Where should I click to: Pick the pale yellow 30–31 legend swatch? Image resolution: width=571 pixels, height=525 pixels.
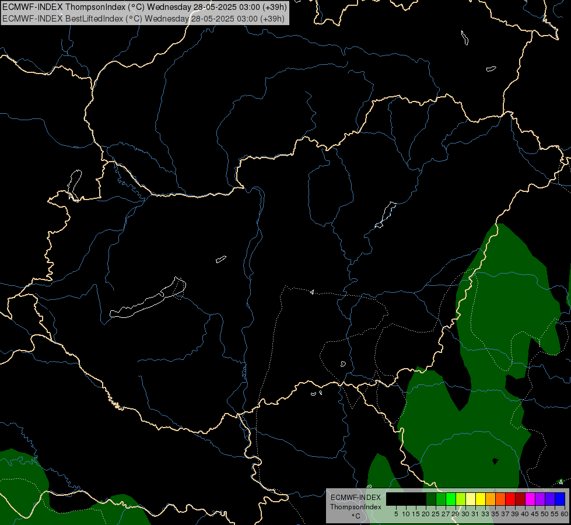(x=471, y=499)
